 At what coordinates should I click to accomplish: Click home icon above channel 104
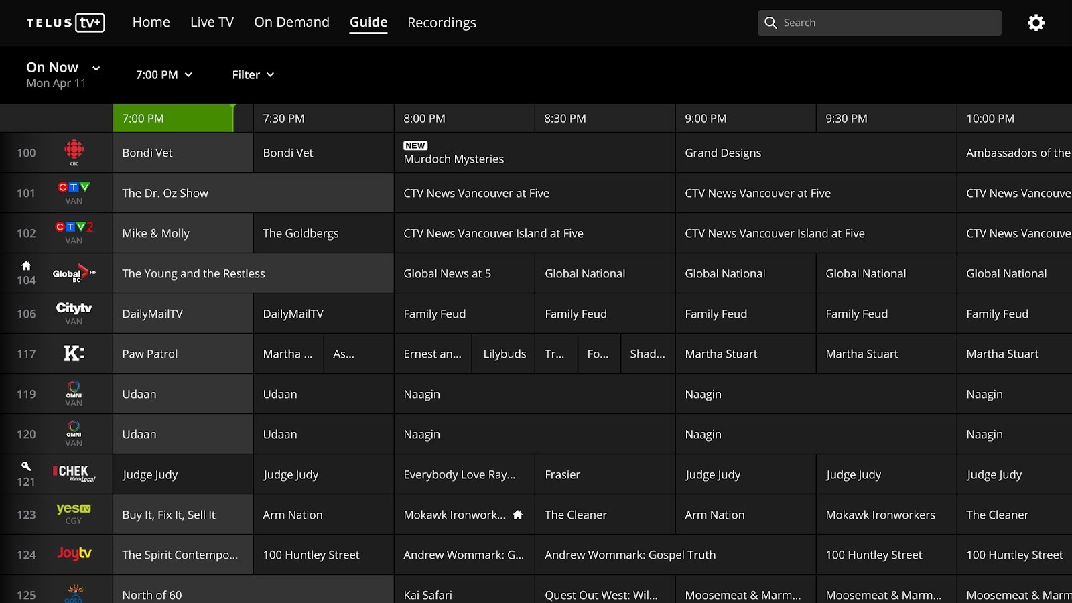tap(26, 266)
